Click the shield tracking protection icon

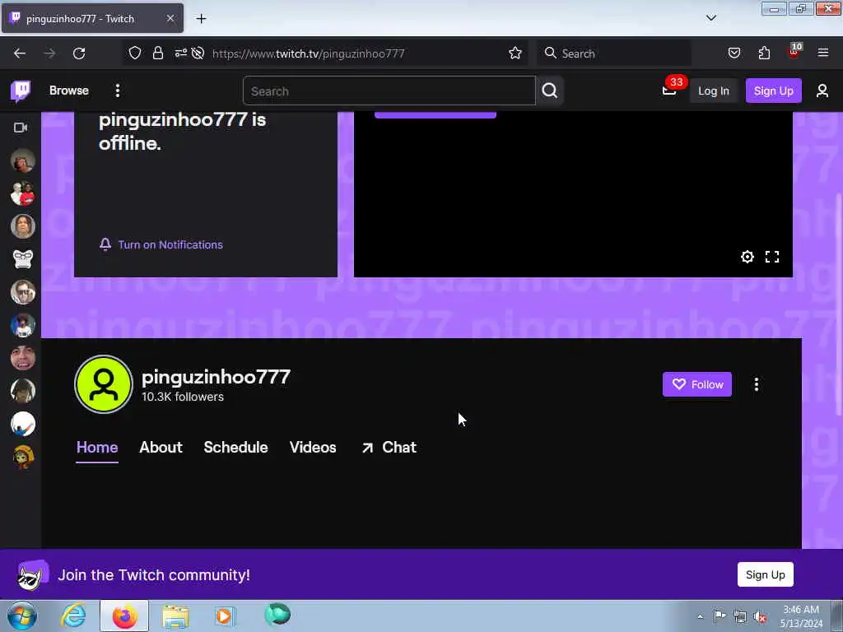coord(135,53)
